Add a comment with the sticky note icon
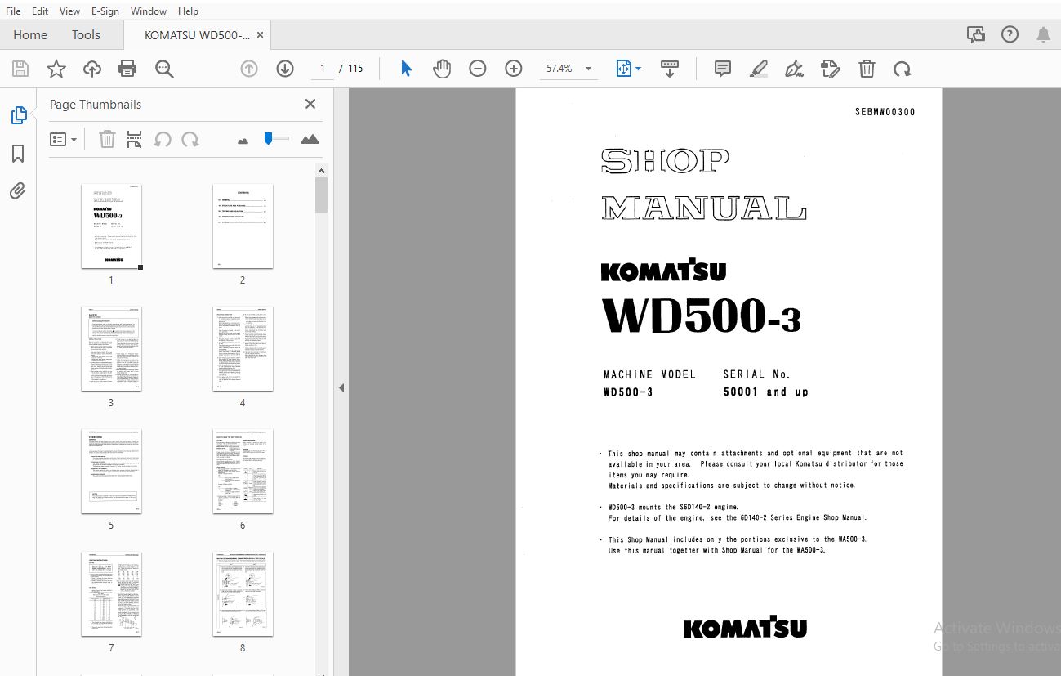Viewport: 1061px width, 676px height. pos(722,69)
